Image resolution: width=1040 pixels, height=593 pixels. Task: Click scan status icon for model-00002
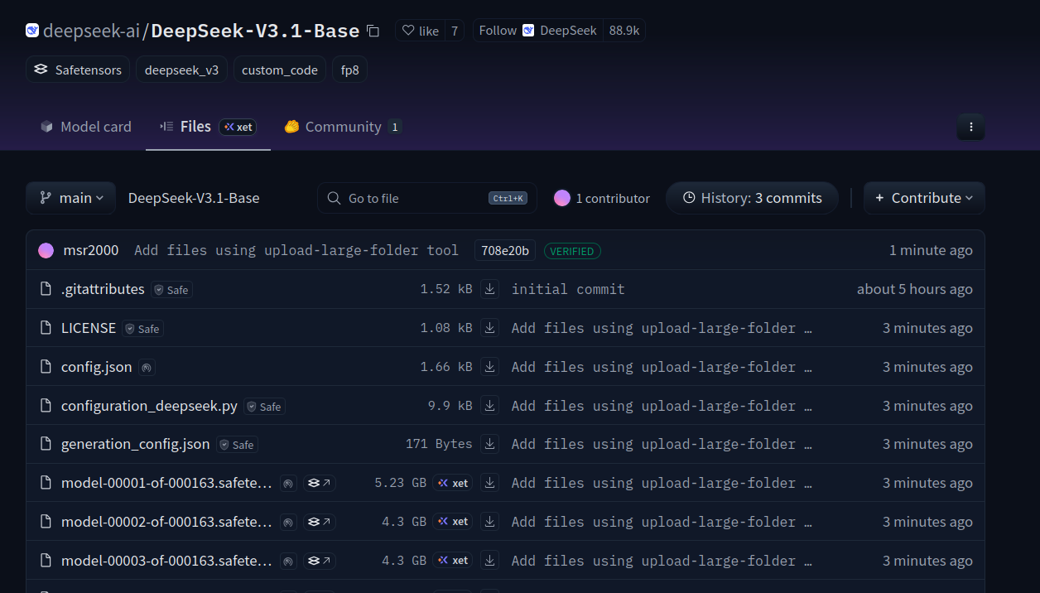[288, 522]
